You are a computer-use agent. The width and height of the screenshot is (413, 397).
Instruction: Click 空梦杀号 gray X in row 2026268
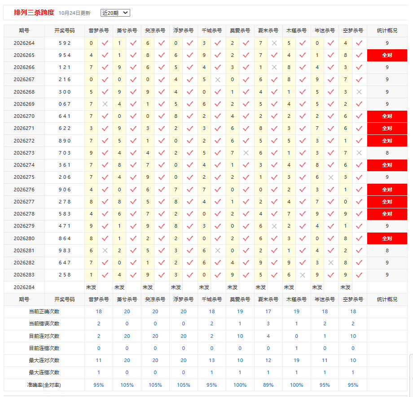[x=359, y=92]
